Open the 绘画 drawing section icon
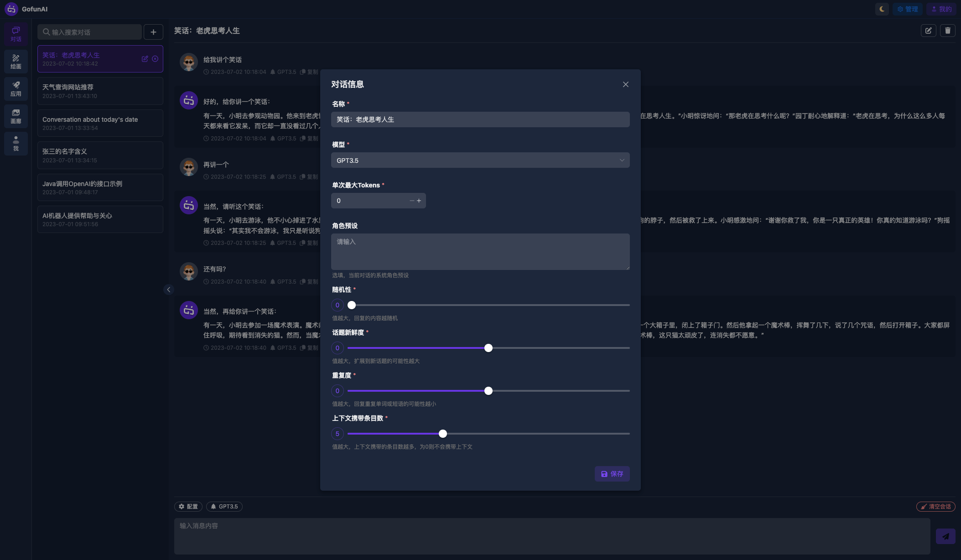Viewport: 961px width, 560px height. [16, 61]
